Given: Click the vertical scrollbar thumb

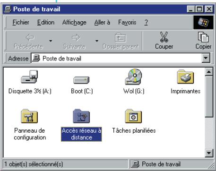Looking at the screenshot, I should (209, 96).
